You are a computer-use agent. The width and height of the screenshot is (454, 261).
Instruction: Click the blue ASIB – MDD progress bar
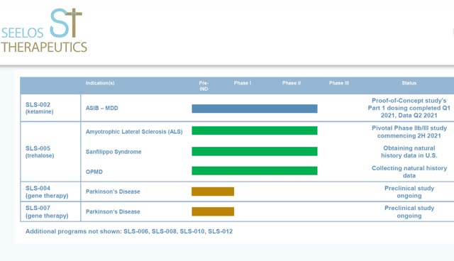(255, 109)
